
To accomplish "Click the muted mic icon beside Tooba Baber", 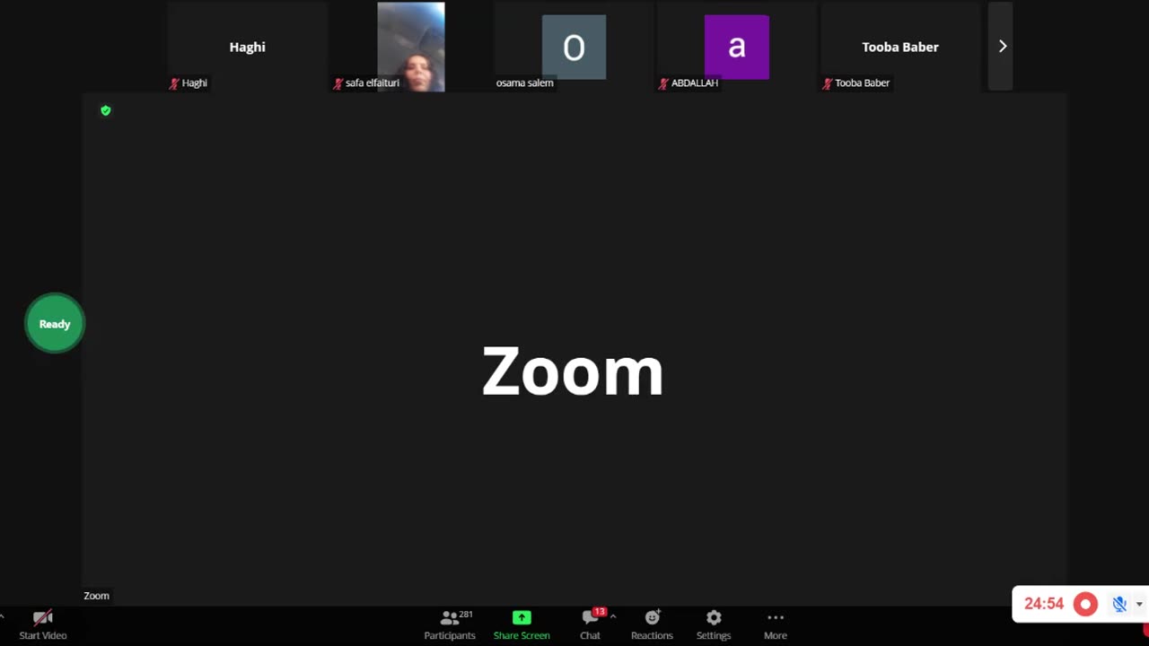I will pos(827,83).
